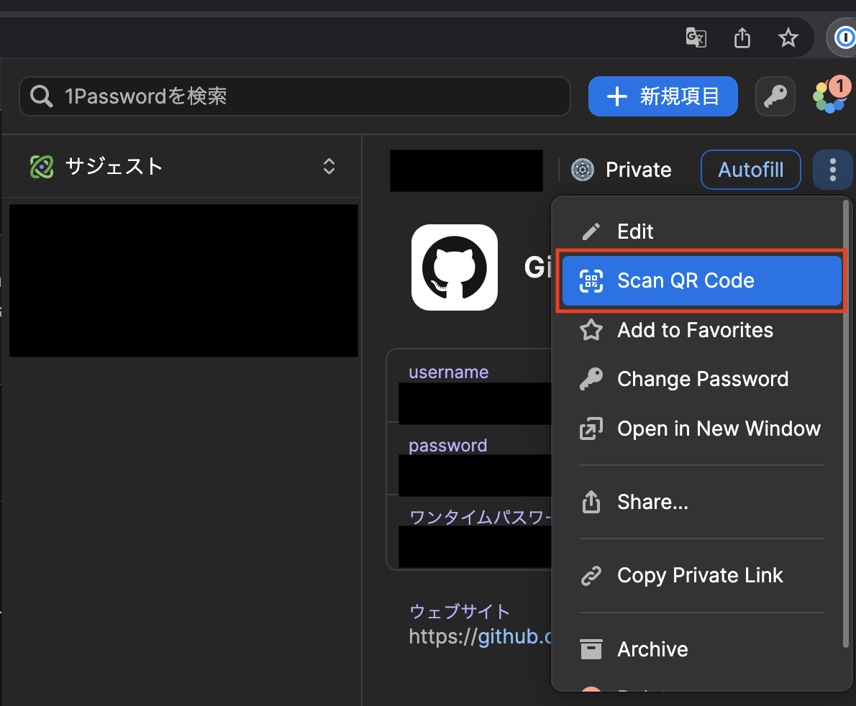Expand the サジェスト sort order chevron
The width and height of the screenshot is (856, 706).
coord(329,166)
